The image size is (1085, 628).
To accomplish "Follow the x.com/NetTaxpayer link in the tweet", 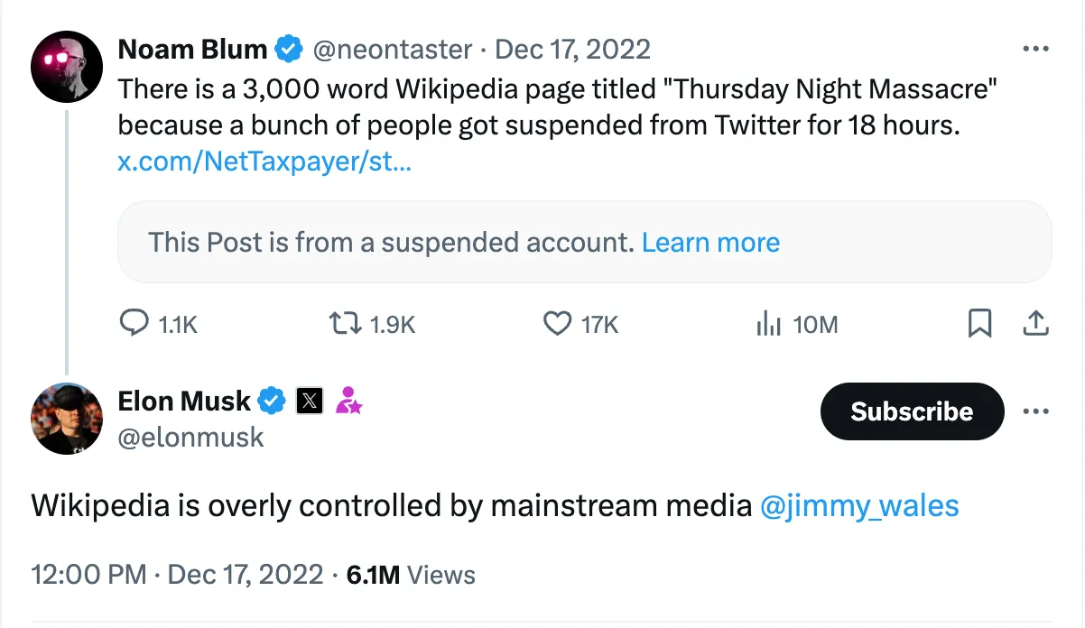I will [x=263, y=162].
